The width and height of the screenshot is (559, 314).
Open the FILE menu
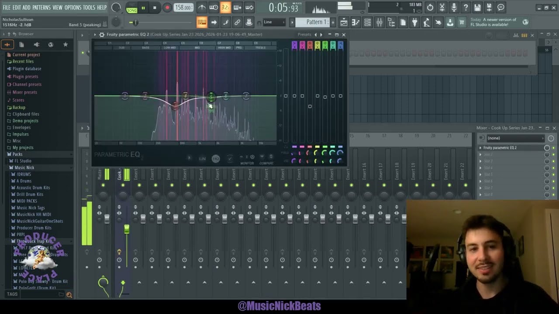coord(7,7)
